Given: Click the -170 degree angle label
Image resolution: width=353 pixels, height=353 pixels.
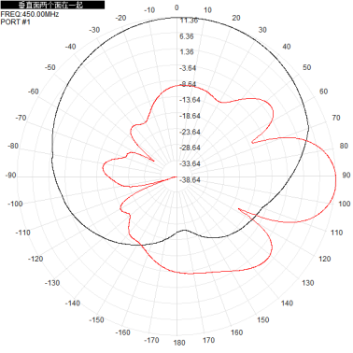Looking at the screenshot, I should pyautogui.click(x=151, y=340).
